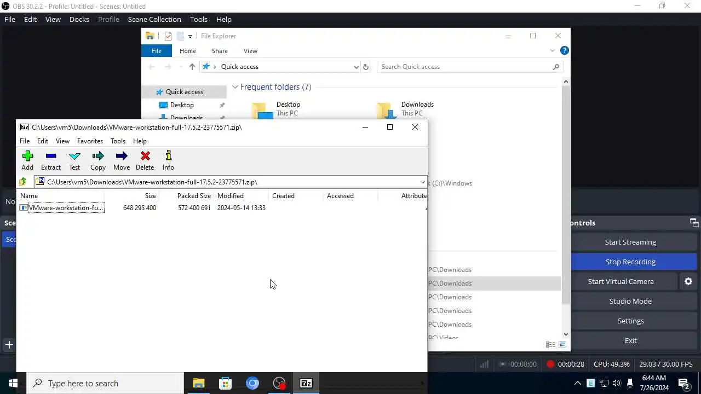This screenshot has width=701, height=394.
Task: Click the red Delete icon in 7-Zip
Action: (145, 156)
